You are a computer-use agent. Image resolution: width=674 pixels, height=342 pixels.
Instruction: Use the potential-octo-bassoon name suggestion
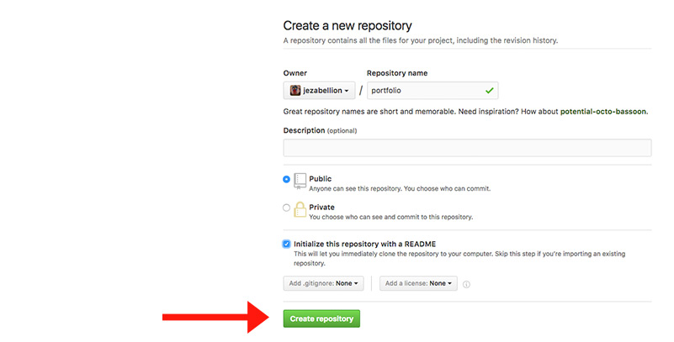pos(603,112)
